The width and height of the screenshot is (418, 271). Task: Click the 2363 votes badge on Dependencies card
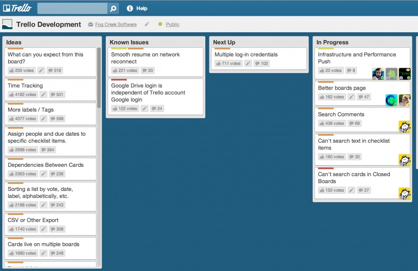point(23,174)
